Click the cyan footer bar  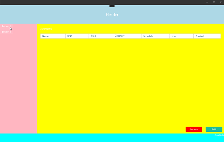112,138
